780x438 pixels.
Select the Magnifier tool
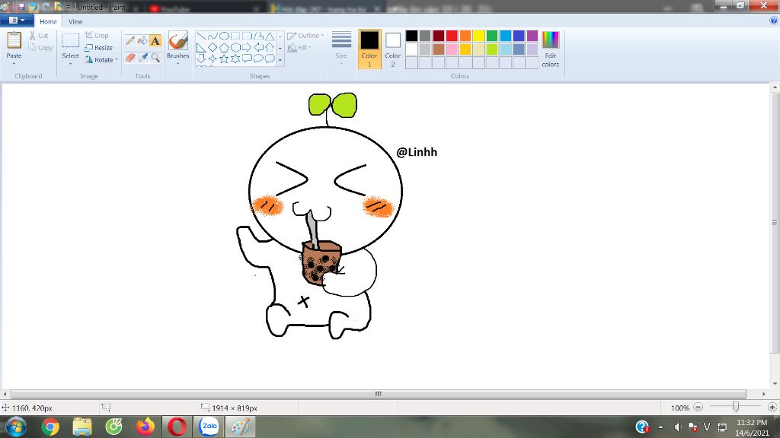[x=155, y=58]
